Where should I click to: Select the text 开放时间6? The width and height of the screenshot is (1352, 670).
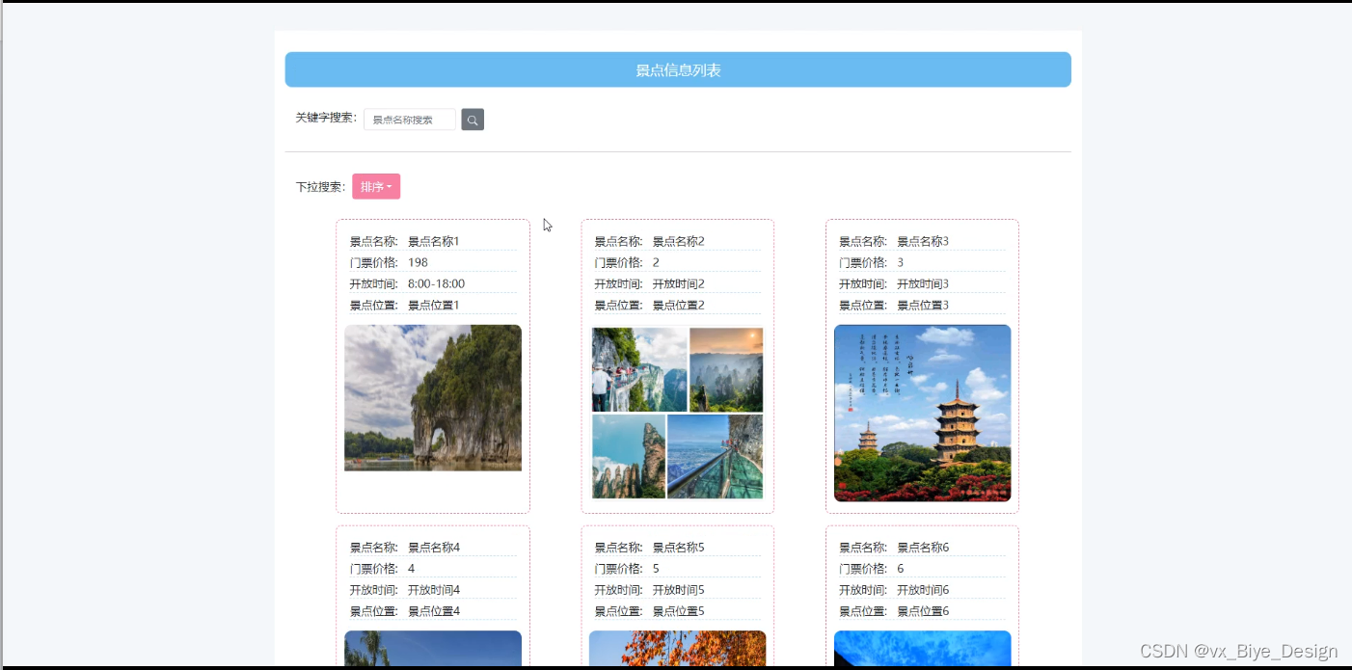pos(924,590)
